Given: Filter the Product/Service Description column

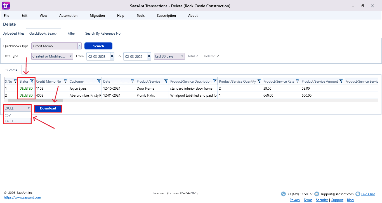Looking at the screenshot, I should (215, 81).
